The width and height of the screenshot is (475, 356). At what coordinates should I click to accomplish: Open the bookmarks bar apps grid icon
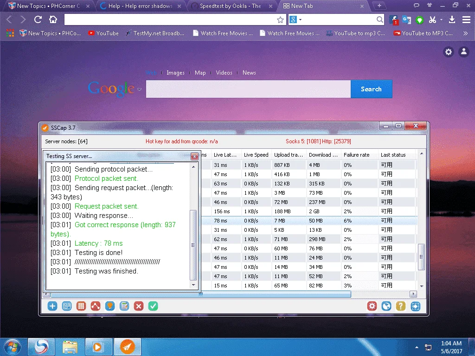(10, 33)
